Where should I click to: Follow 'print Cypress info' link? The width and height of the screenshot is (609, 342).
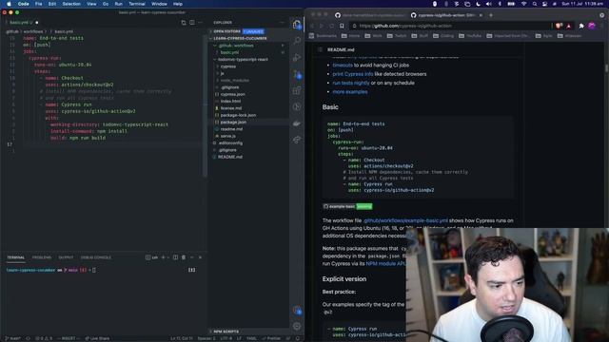(x=353, y=74)
